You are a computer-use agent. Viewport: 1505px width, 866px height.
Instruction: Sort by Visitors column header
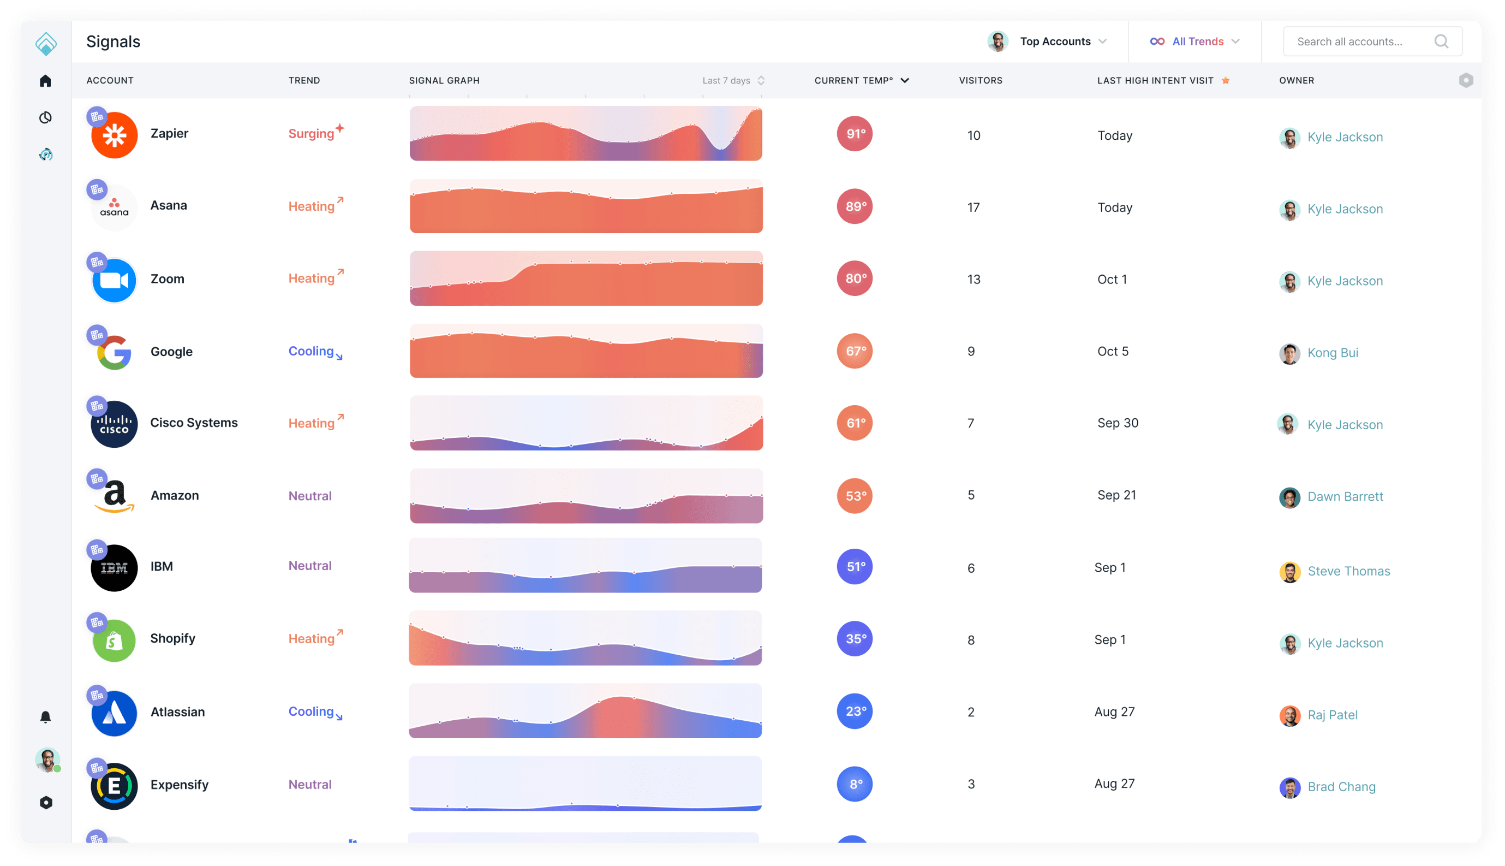tap(980, 80)
